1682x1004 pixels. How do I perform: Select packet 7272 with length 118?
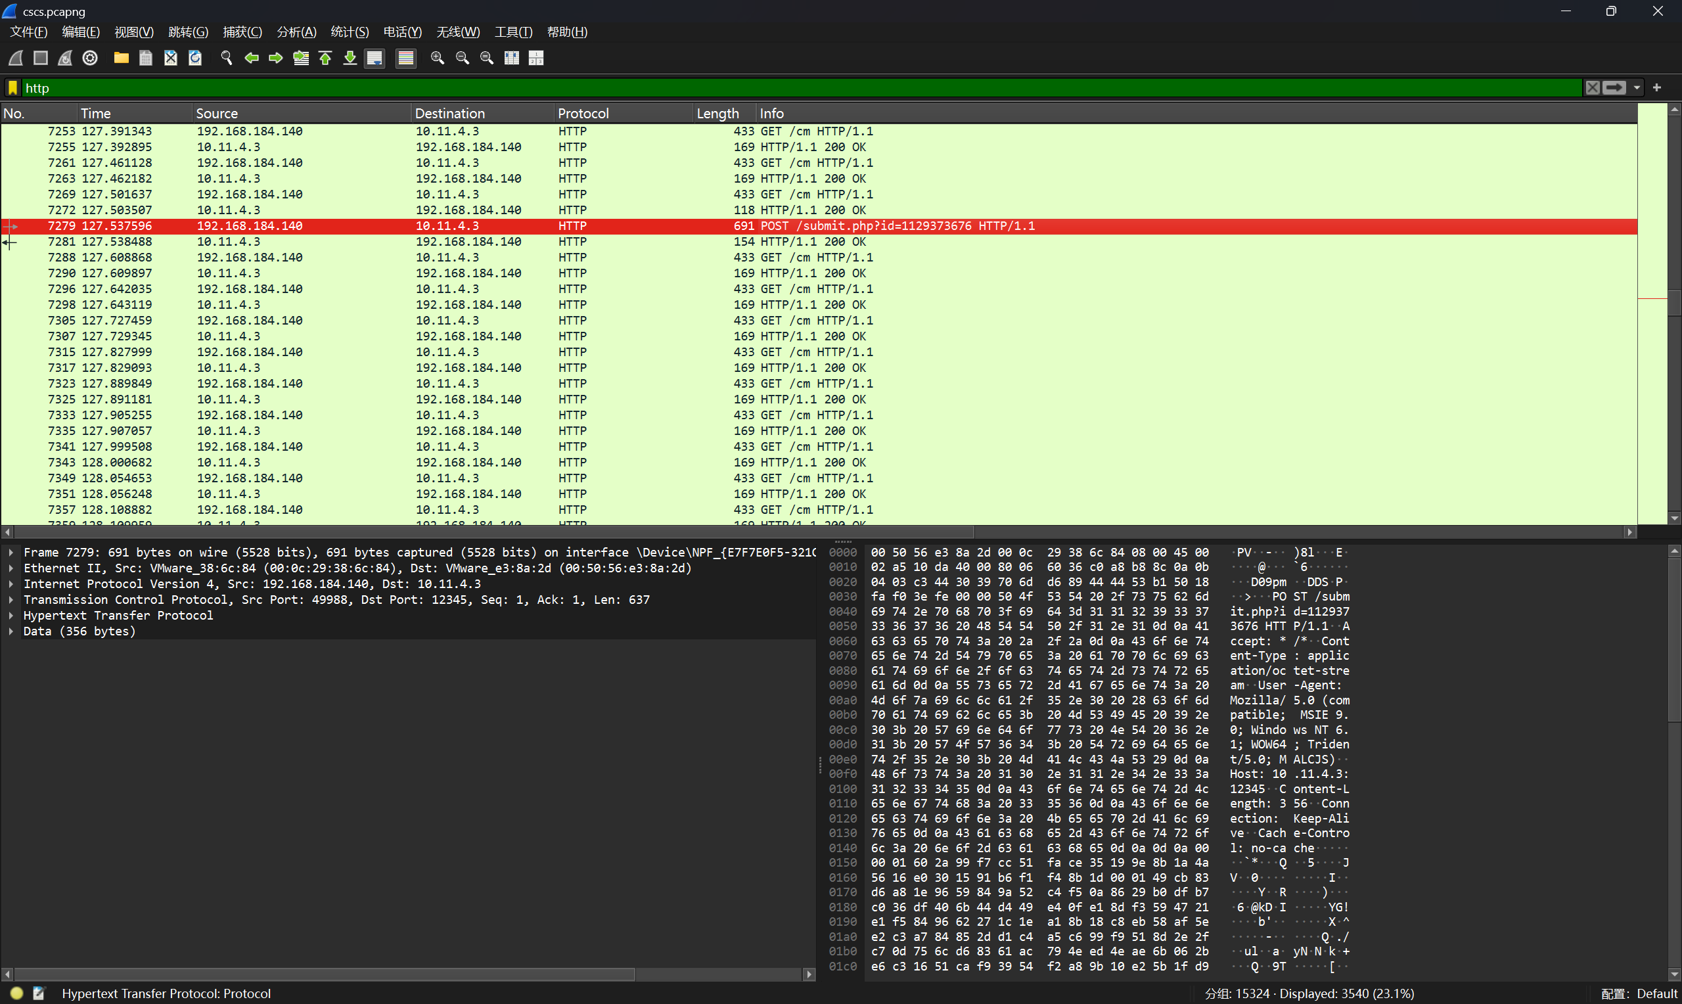819,210
